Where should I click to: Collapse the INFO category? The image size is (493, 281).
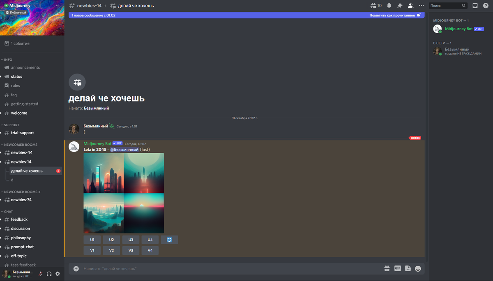[x=7, y=60]
